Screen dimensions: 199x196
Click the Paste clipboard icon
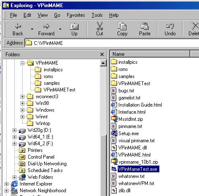pos(144,26)
